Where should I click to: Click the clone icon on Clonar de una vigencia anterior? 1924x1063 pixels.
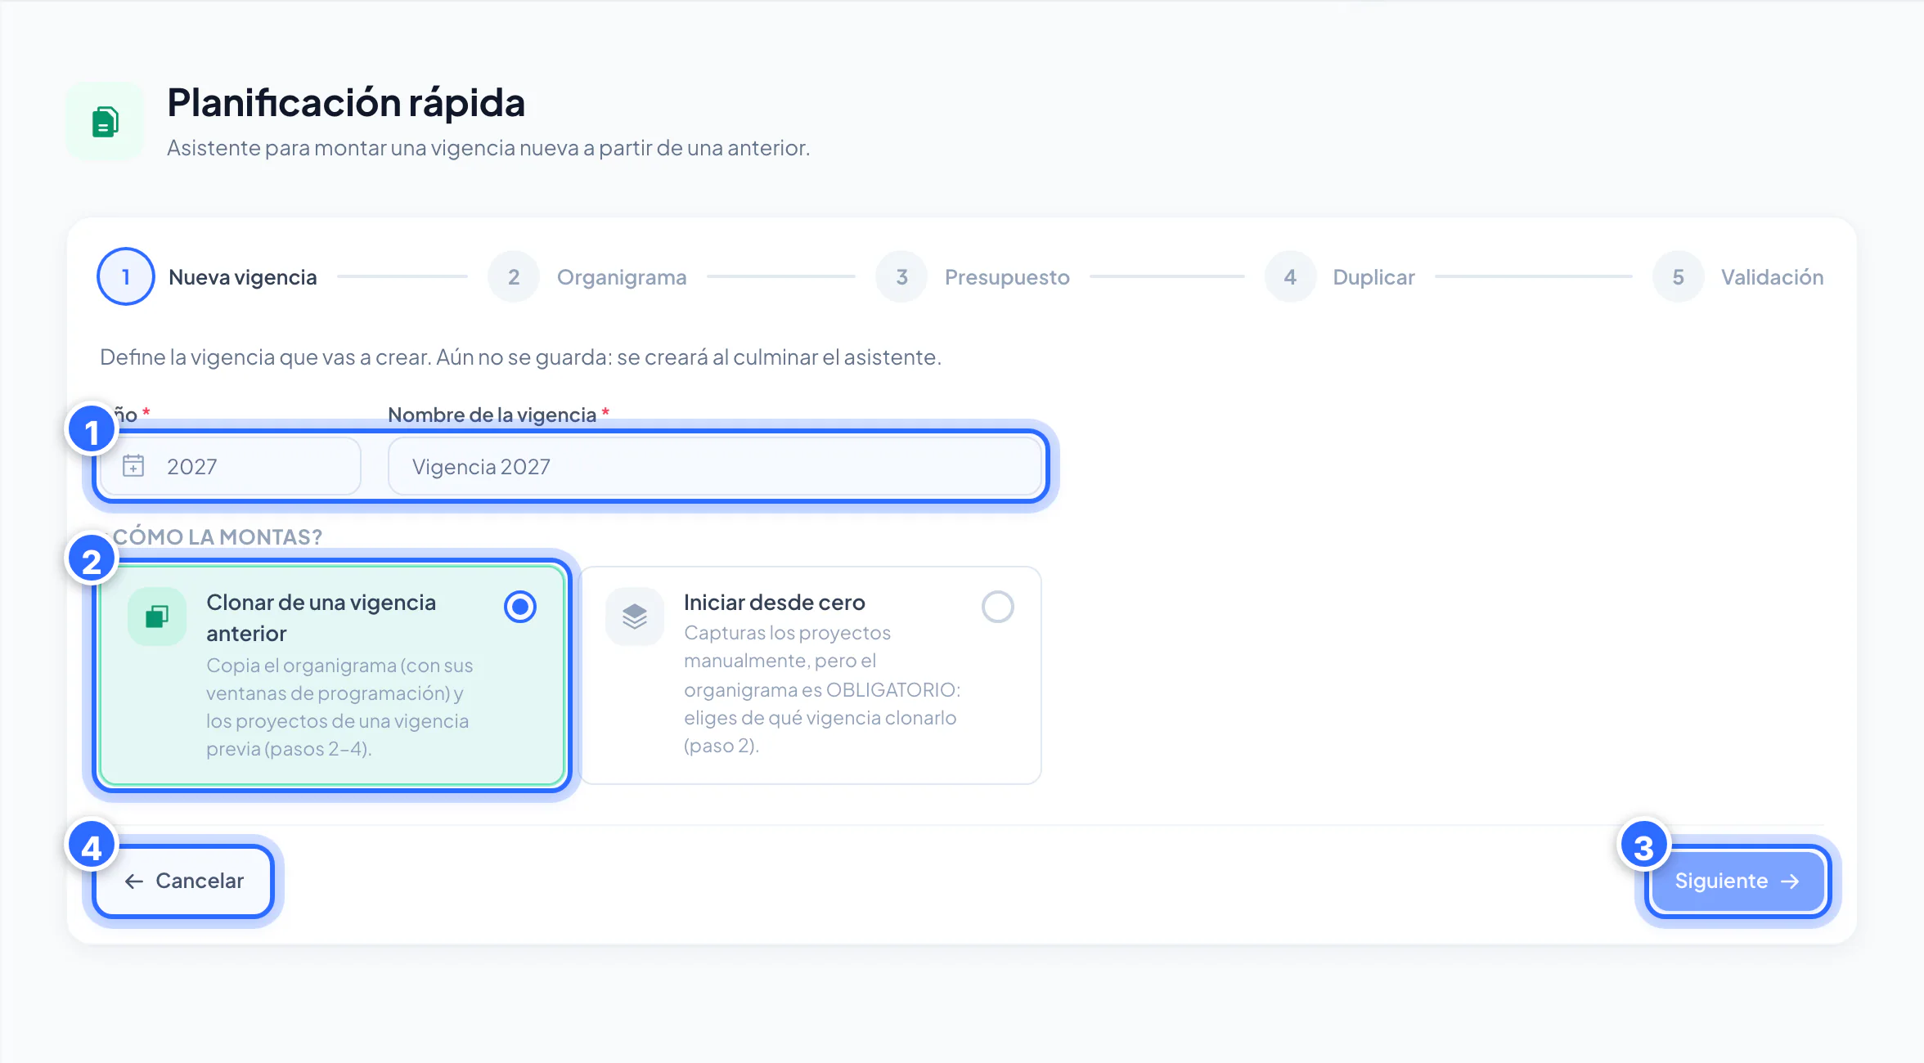point(157,617)
